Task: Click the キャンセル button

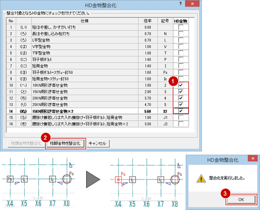Action: coord(97,143)
